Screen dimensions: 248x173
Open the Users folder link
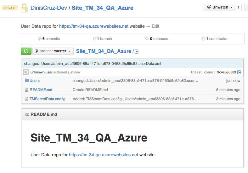[x=35, y=81]
